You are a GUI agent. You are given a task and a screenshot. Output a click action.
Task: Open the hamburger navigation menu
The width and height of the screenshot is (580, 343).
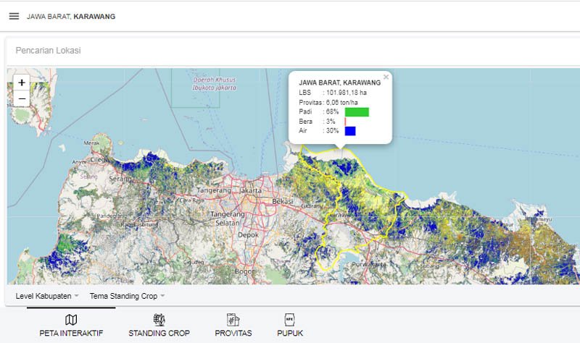click(14, 16)
